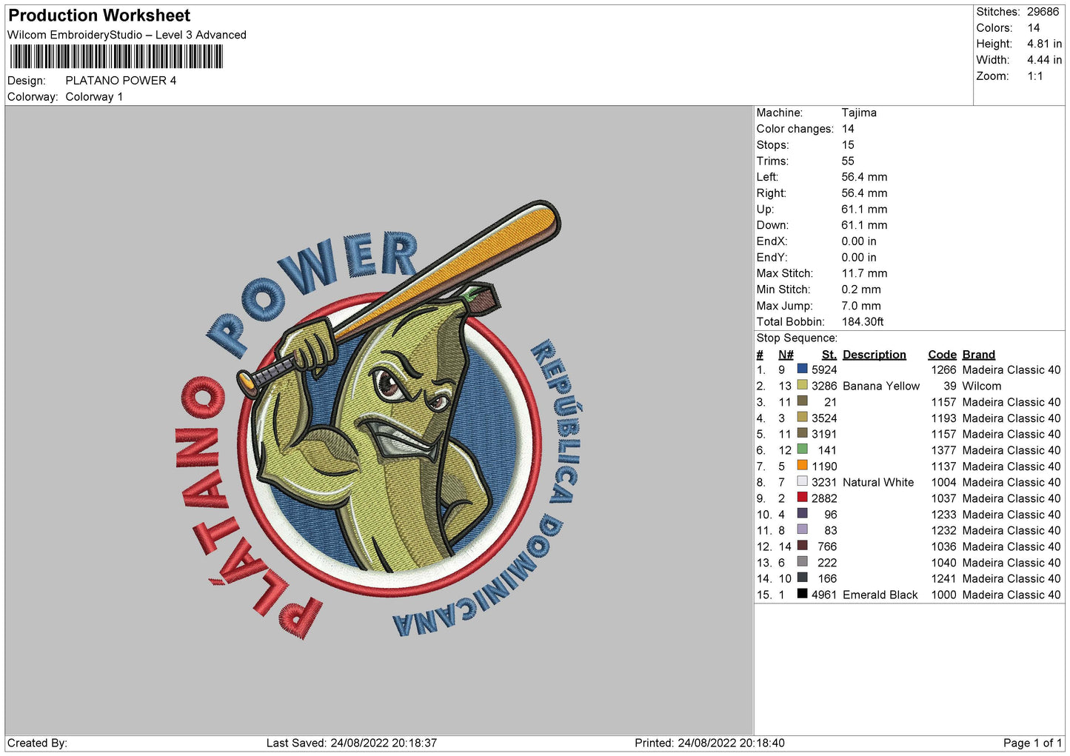1070x756 pixels.
Task: Click the Total Bobbin value '184.30ft'
Action: [x=863, y=321]
